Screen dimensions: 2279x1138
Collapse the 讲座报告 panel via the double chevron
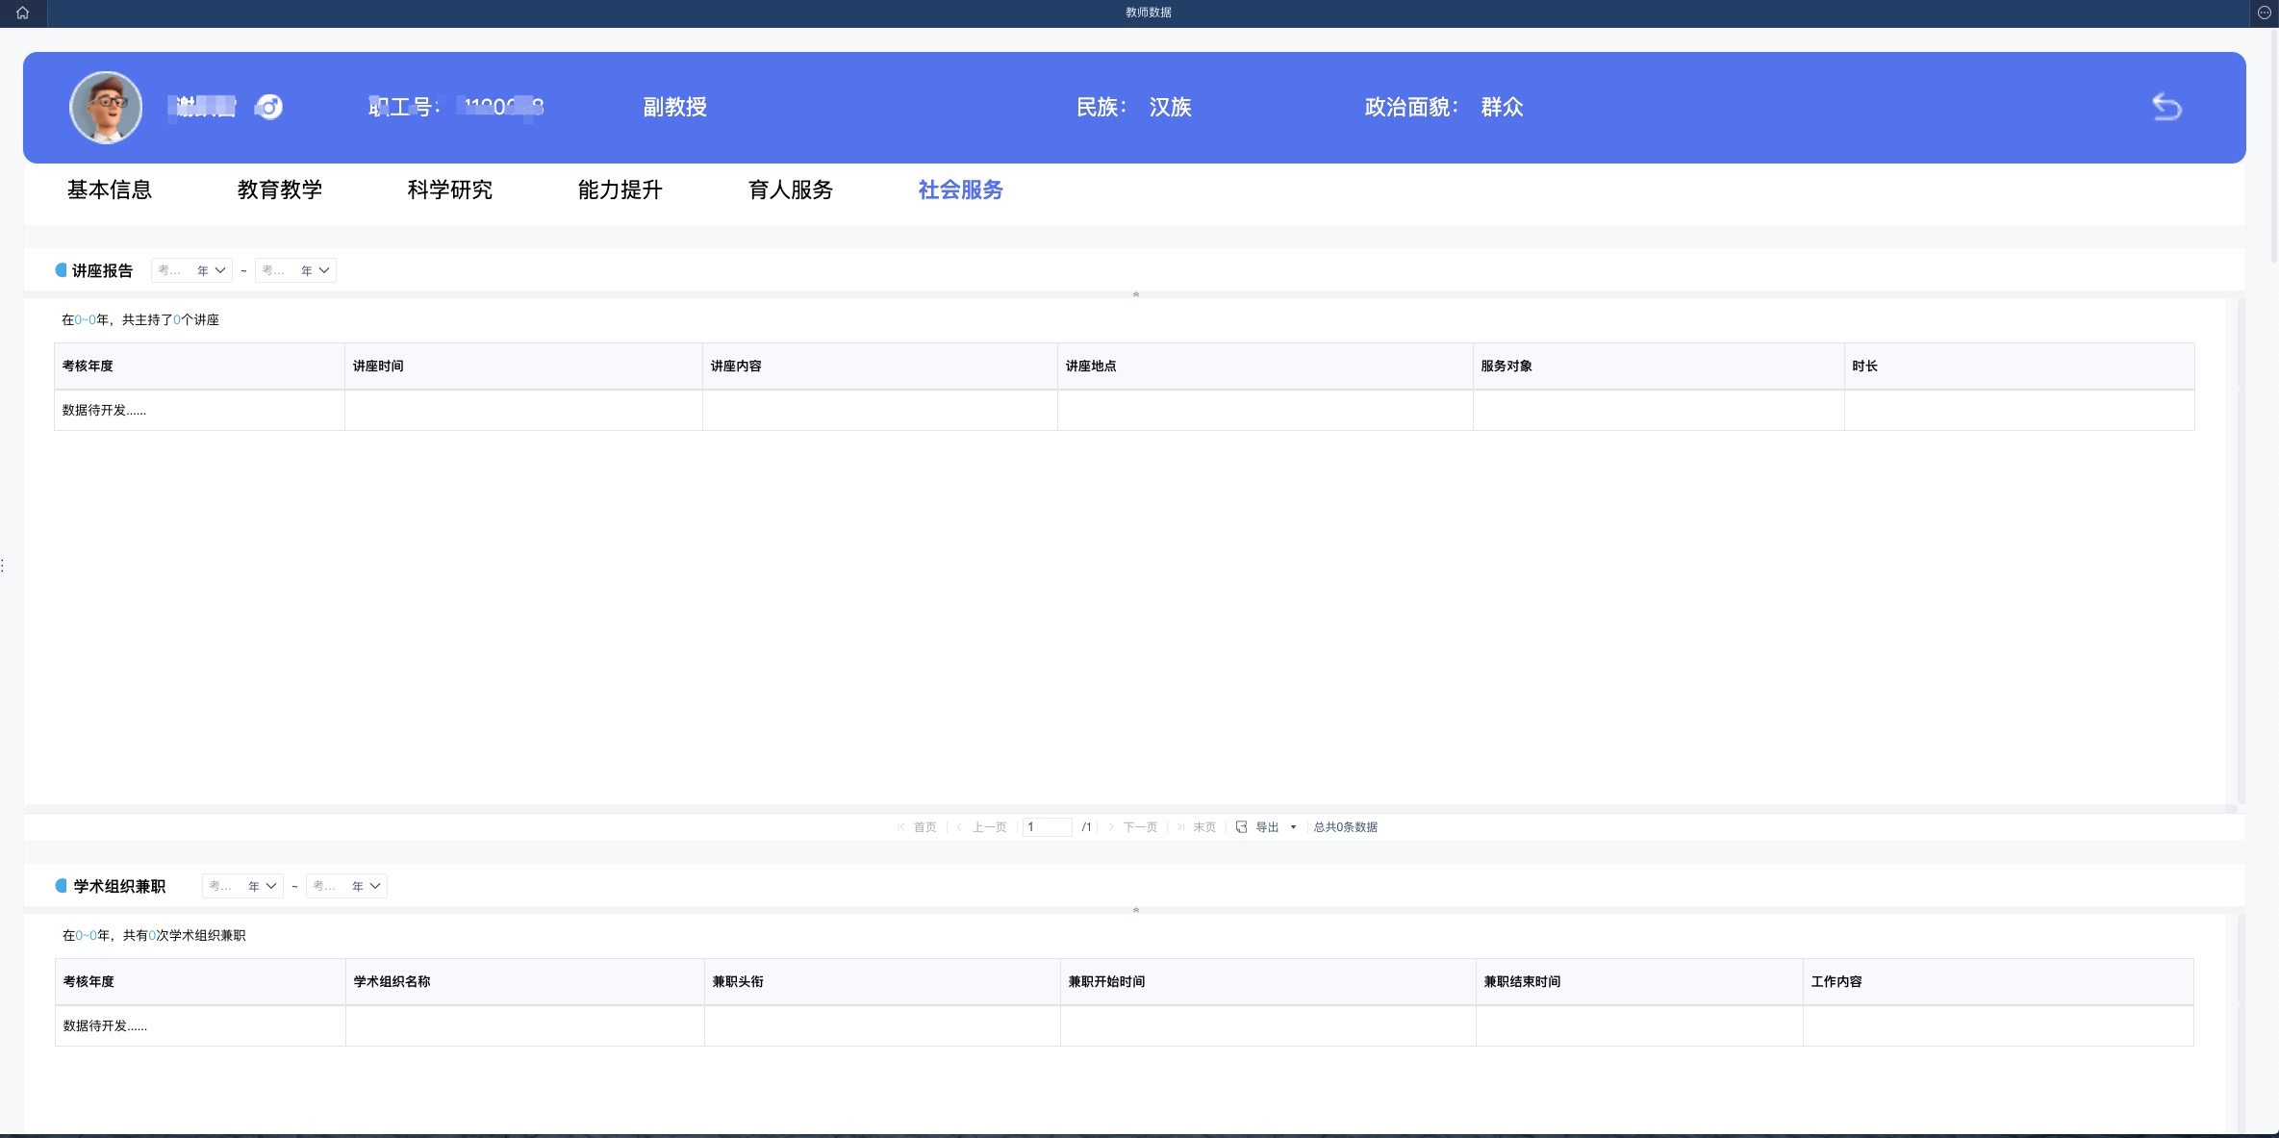(1135, 294)
